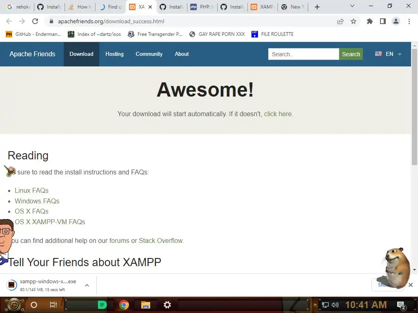
Task: Go back with the browser back arrow
Action: (x=9, y=21)
